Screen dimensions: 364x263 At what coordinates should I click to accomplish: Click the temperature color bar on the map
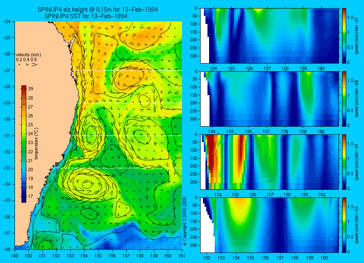click(24, 144)
